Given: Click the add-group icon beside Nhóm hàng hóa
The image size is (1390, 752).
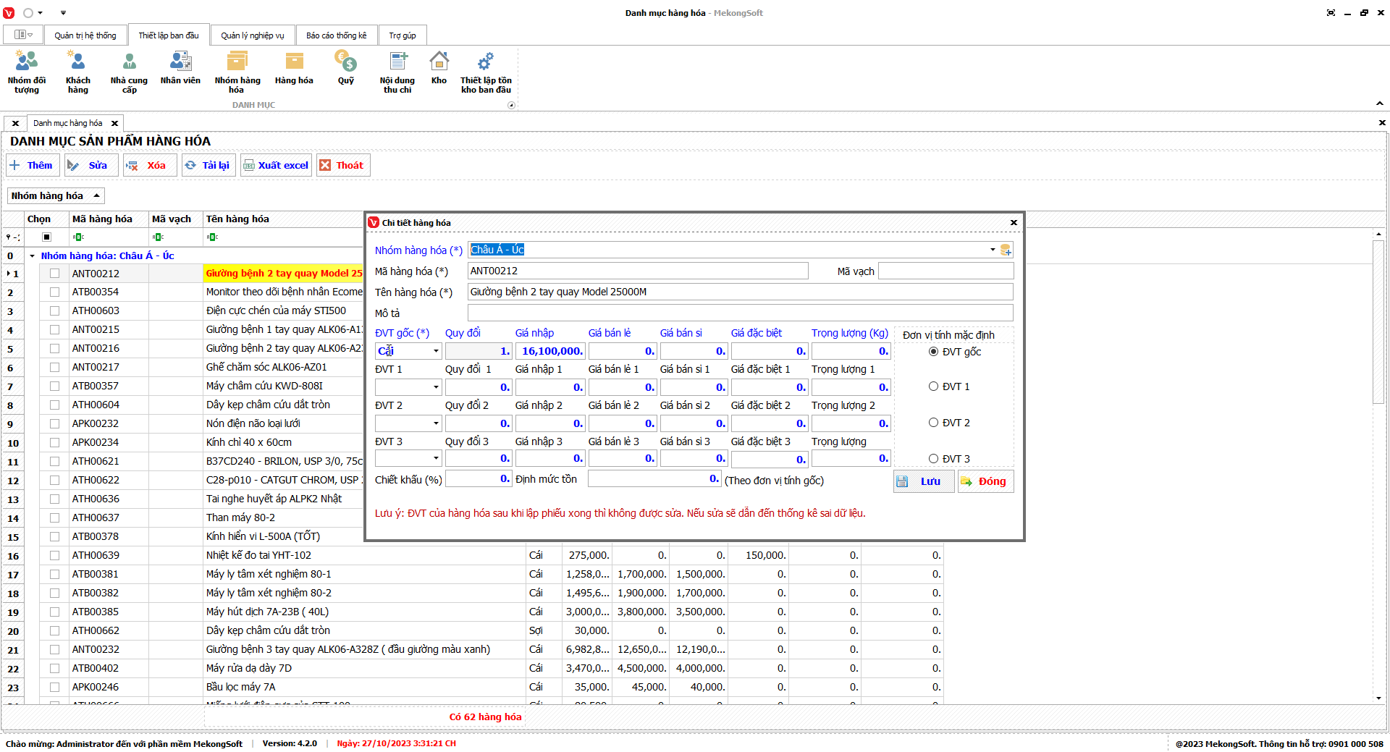Looking at the screenshot, I should (1006, 250).
